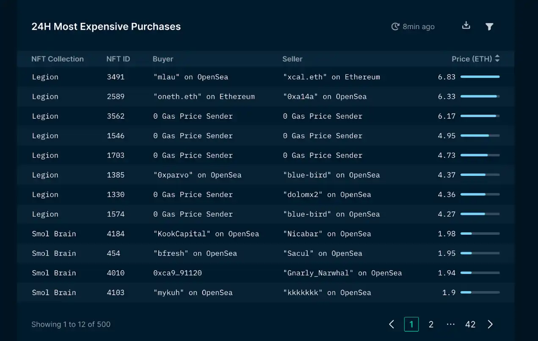
Task: Click the refresh clock icon beside 8min ago
Action: pyautogui.click(x=395, y=27)
